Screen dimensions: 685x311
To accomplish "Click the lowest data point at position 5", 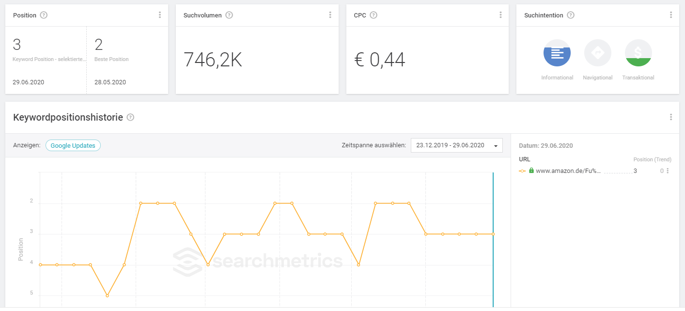I will [107, 295].
